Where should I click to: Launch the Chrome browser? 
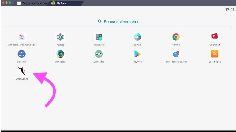tap(176, 37)
